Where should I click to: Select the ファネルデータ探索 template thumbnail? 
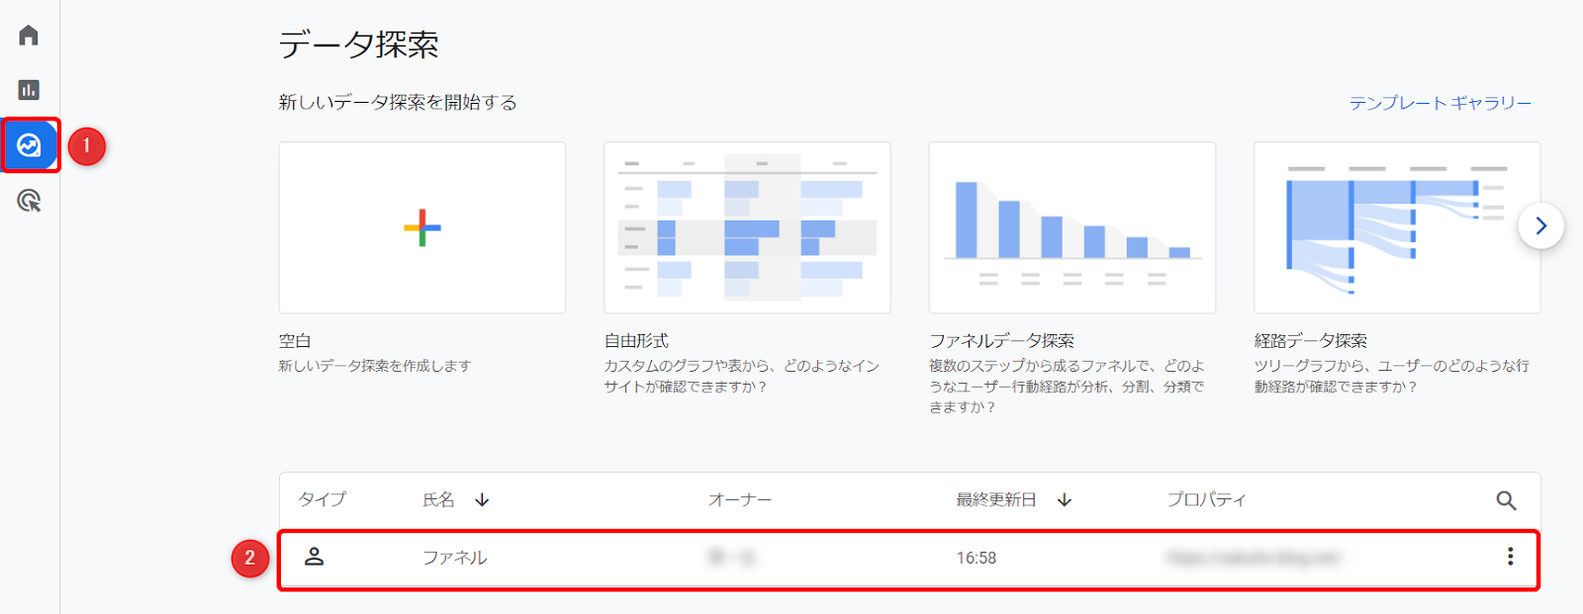pyautogui.click(x=1071, y=227)
